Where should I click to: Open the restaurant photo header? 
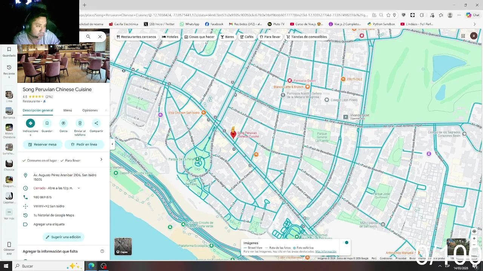click(x=63, y=64)
